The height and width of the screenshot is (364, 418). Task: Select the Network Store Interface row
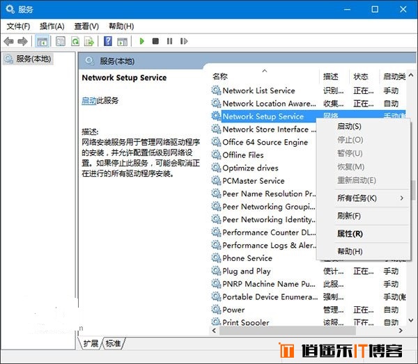(264, 129)
